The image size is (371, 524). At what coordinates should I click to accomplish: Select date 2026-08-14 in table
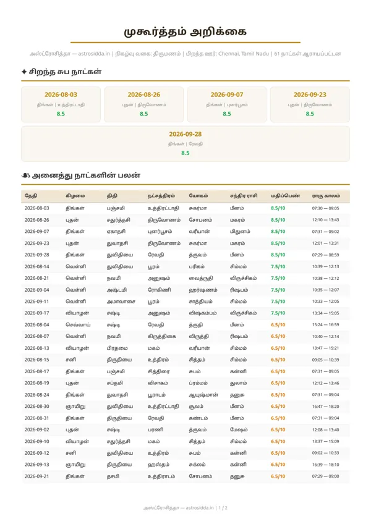(37, 267)
